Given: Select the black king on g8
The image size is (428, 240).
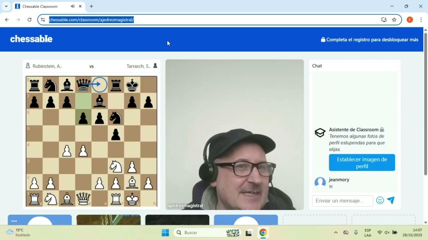Looking at the screenshot, I should (x=132, y=85).
